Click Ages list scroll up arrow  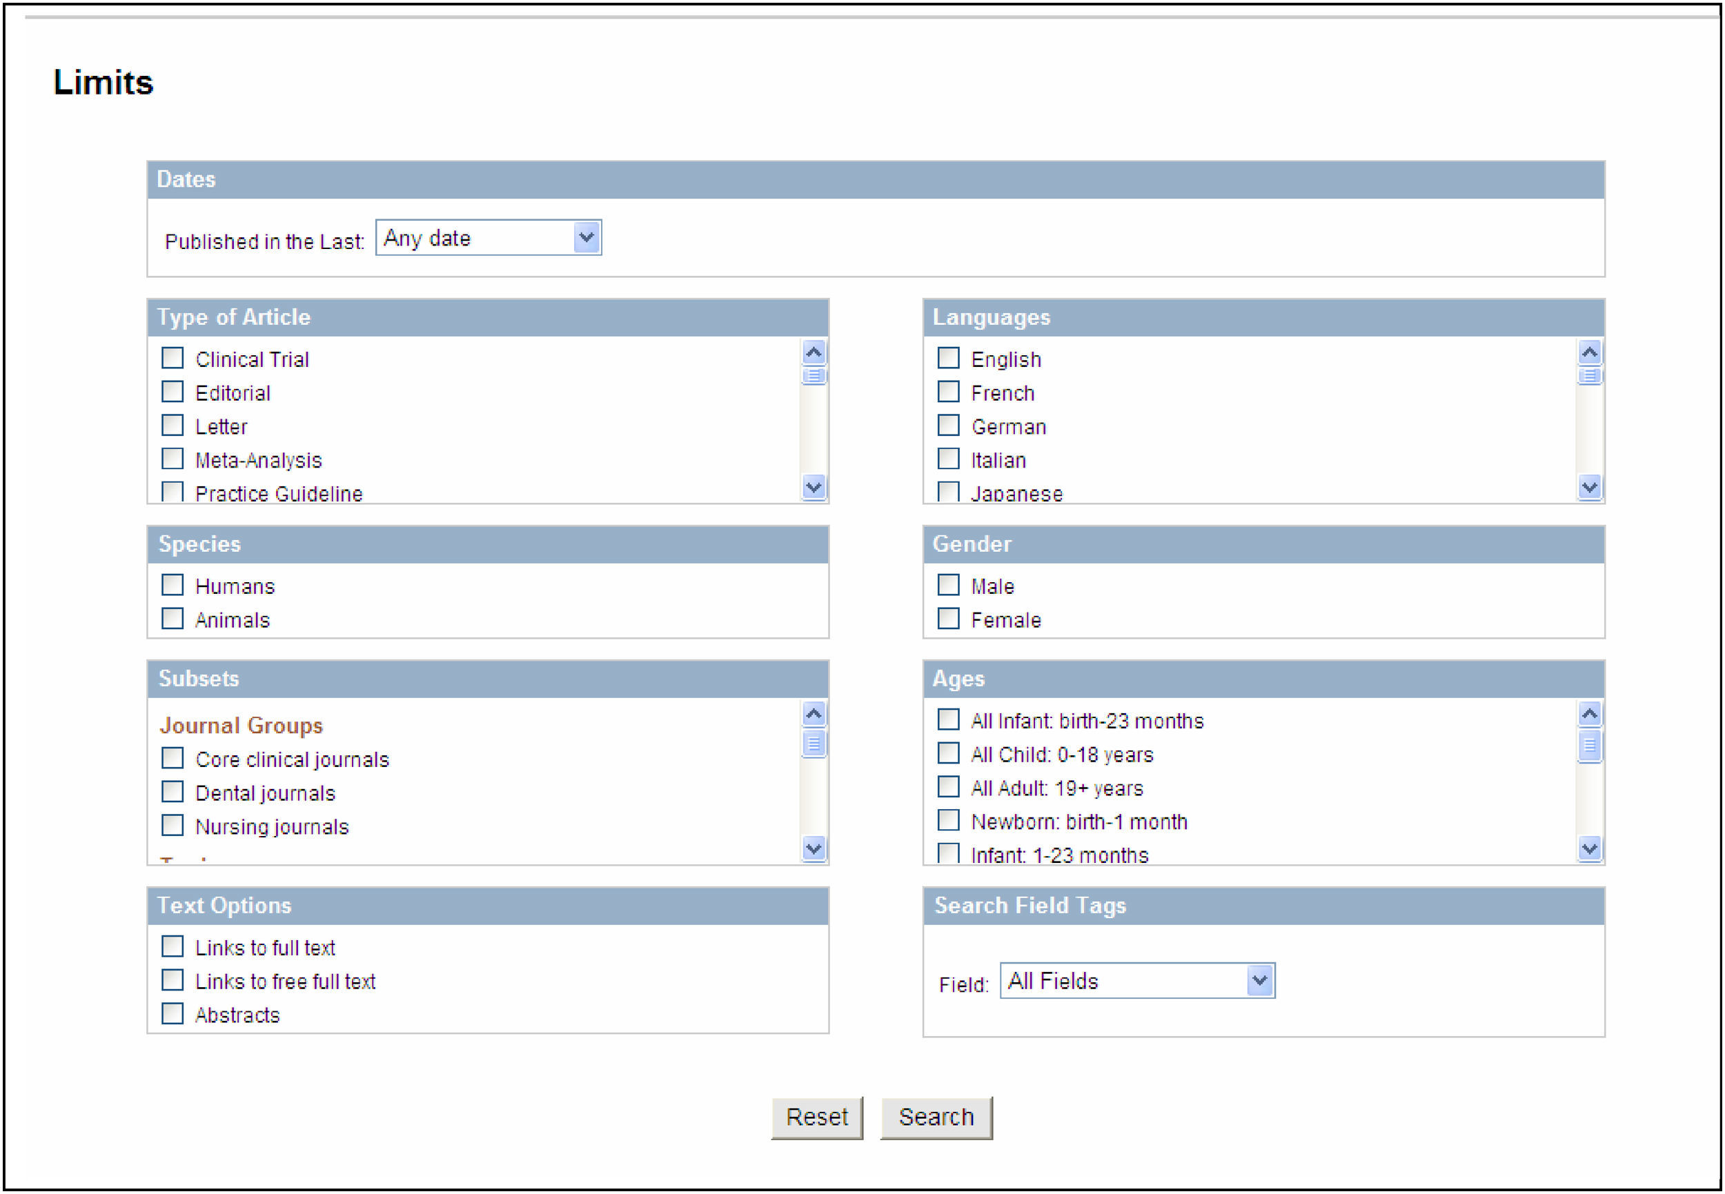point(1589,714)
